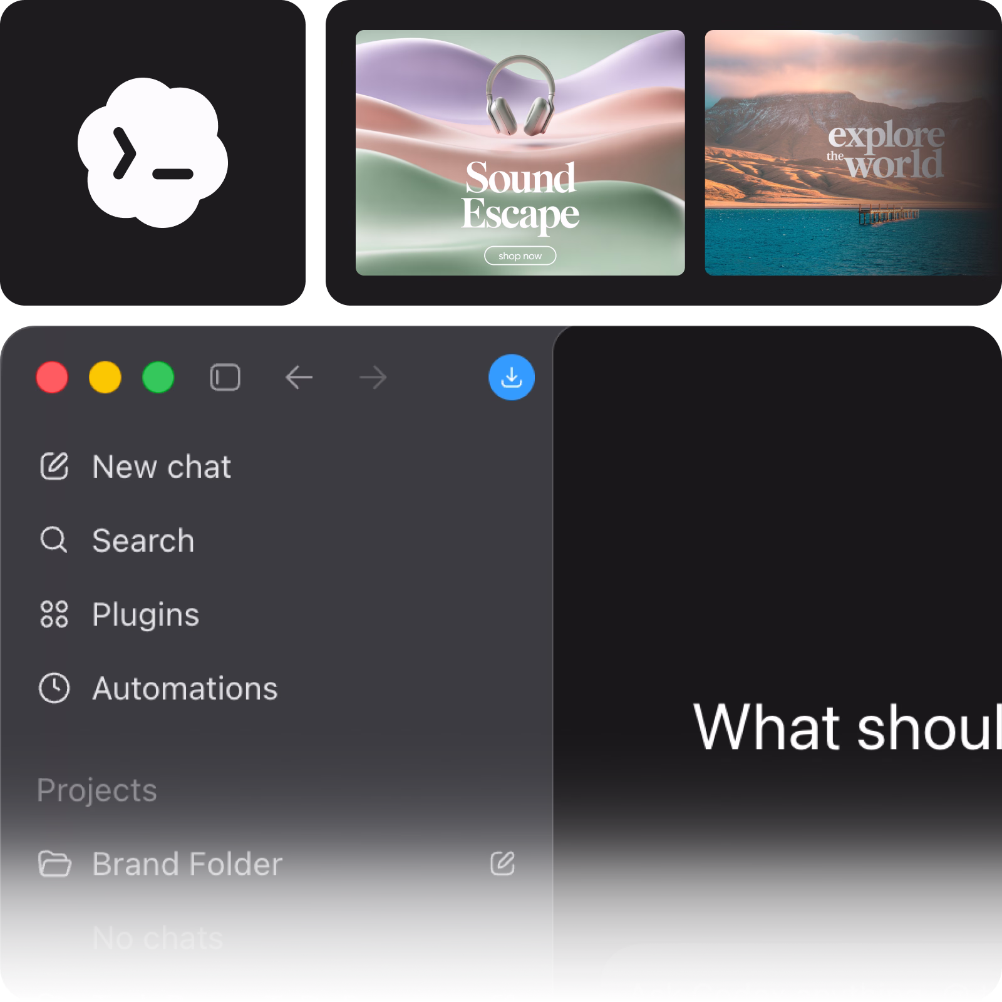Click the magnifying glass Search icon
The image size is (1002, 1002).
pos(54,540)
